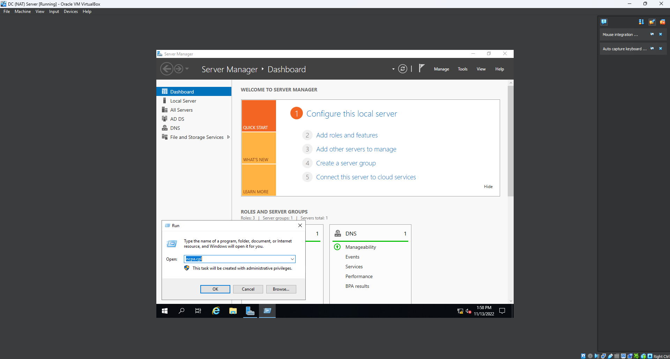Viewport: 670px width, 359px height.
Task: Click BPA results in the DNS tile
Action: tap(357, 286)
